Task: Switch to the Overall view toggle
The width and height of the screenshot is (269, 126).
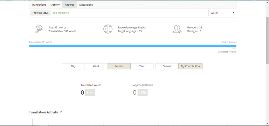Action: click(x=167, y=66)
